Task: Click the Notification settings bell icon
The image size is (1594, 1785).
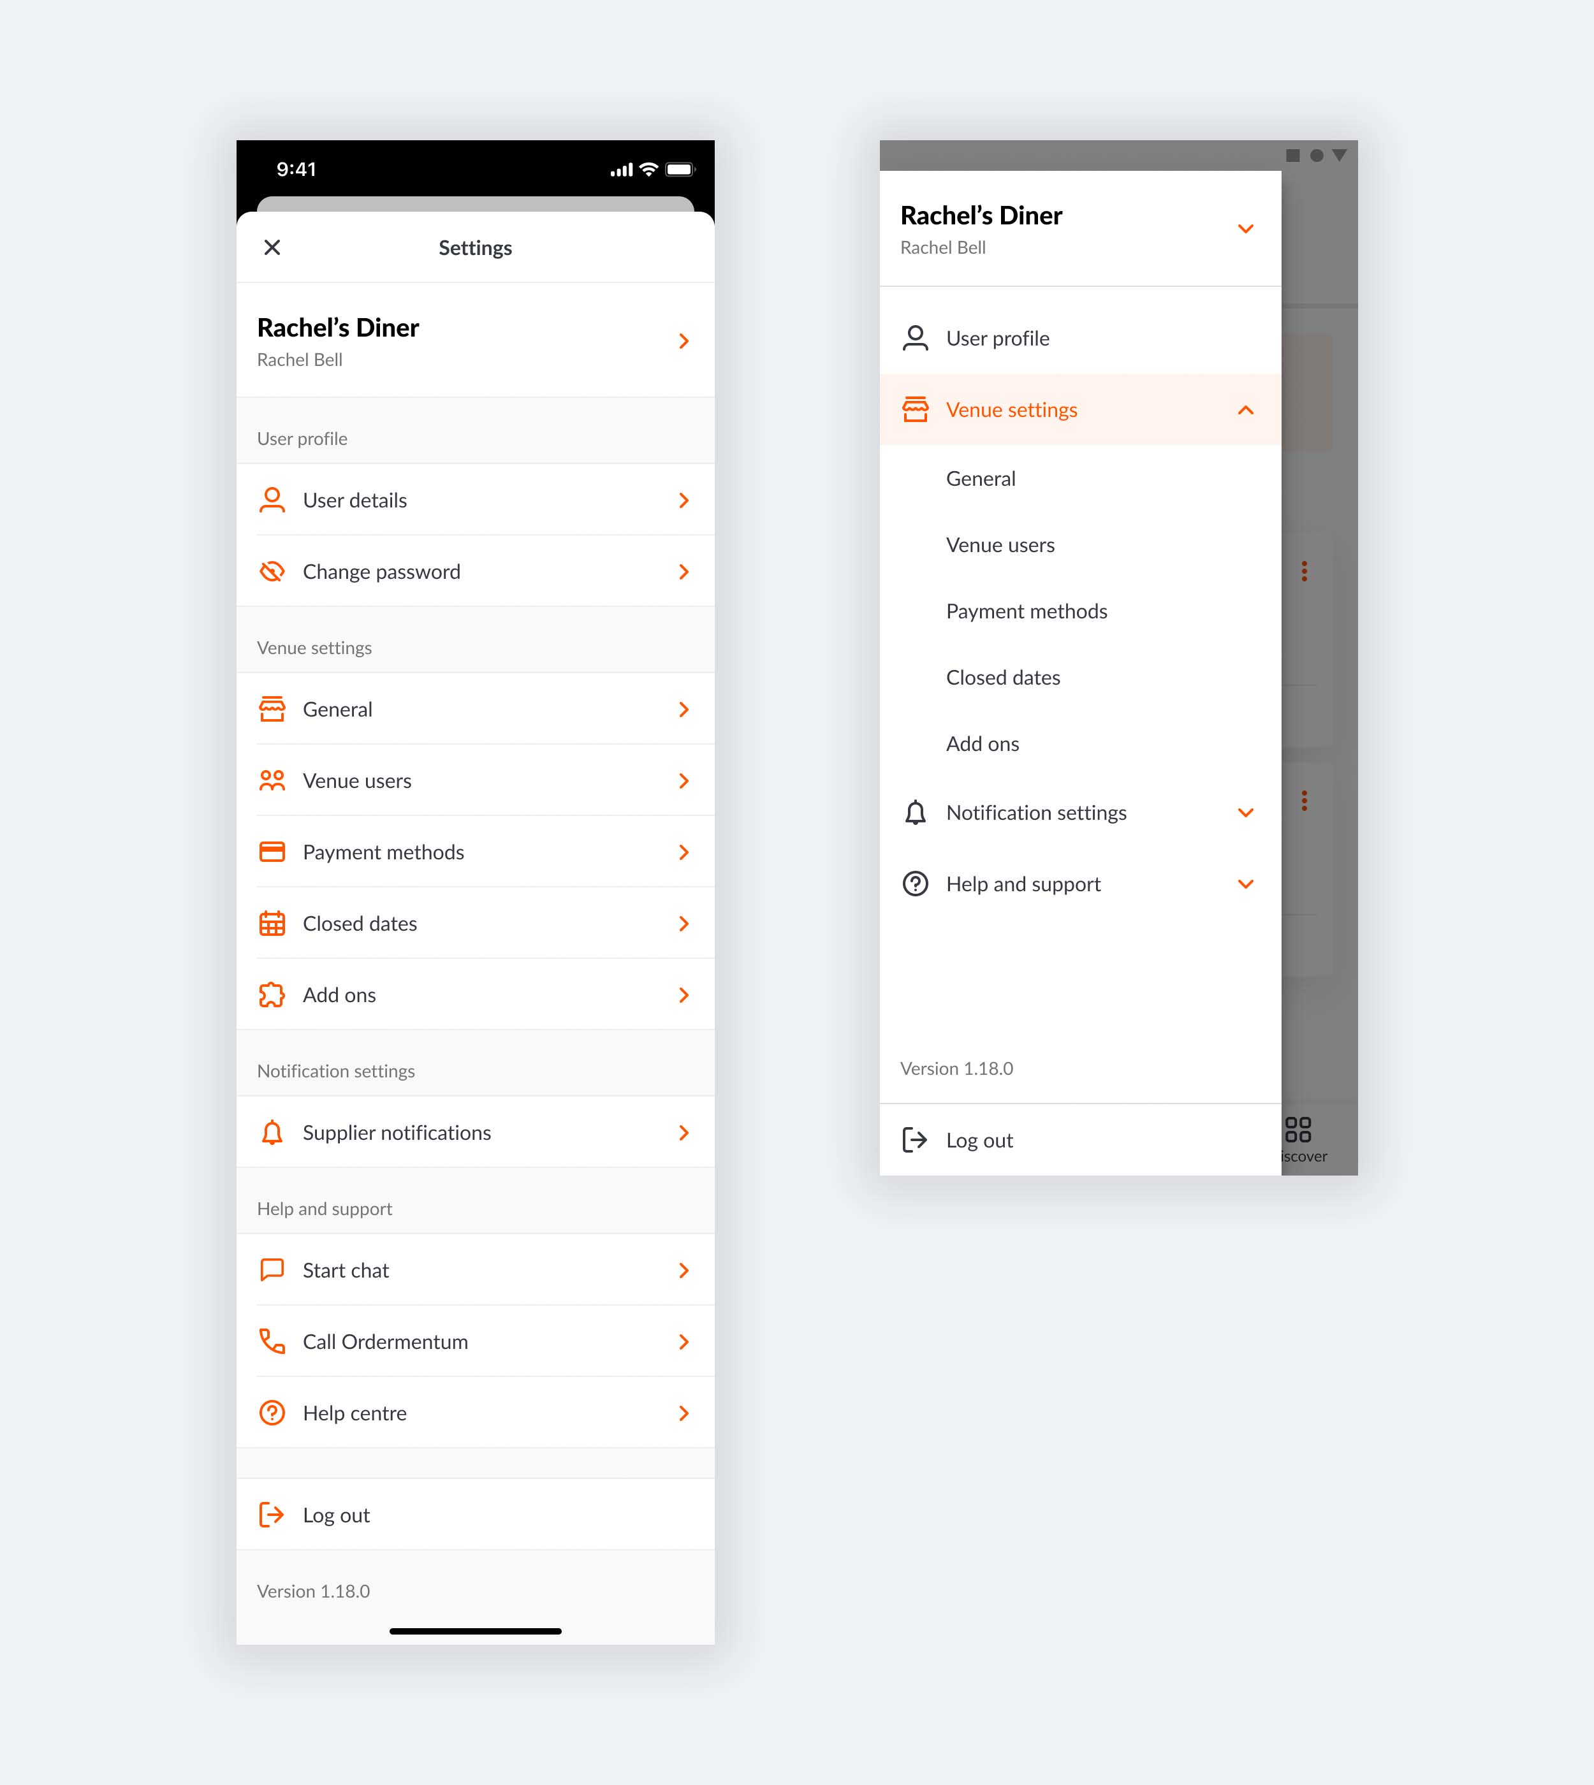Action: pos(916,812)
